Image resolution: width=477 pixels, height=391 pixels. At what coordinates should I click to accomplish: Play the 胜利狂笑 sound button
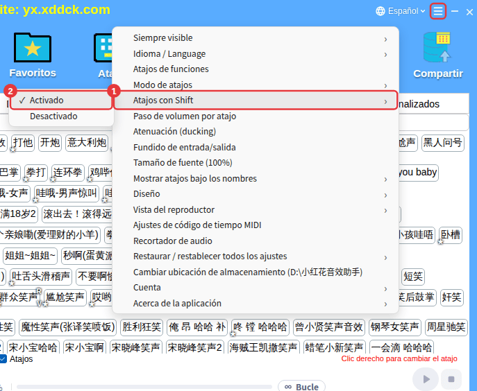click(x=142, y=327)
